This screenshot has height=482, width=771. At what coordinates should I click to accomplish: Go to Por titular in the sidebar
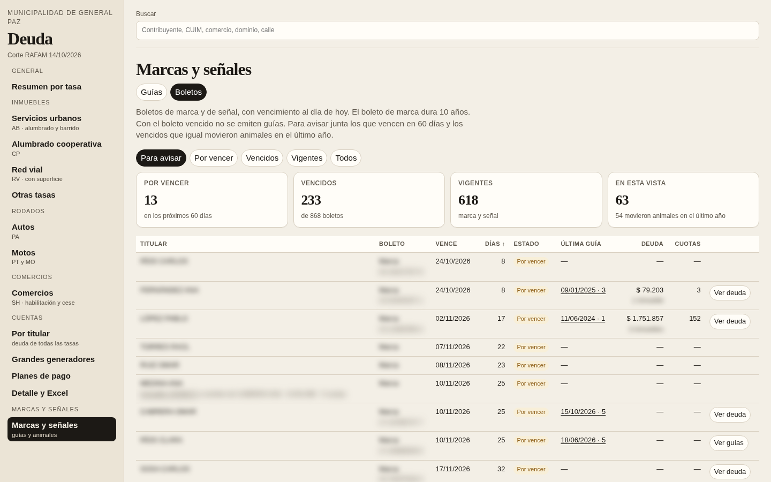click(x=62, y=338)
